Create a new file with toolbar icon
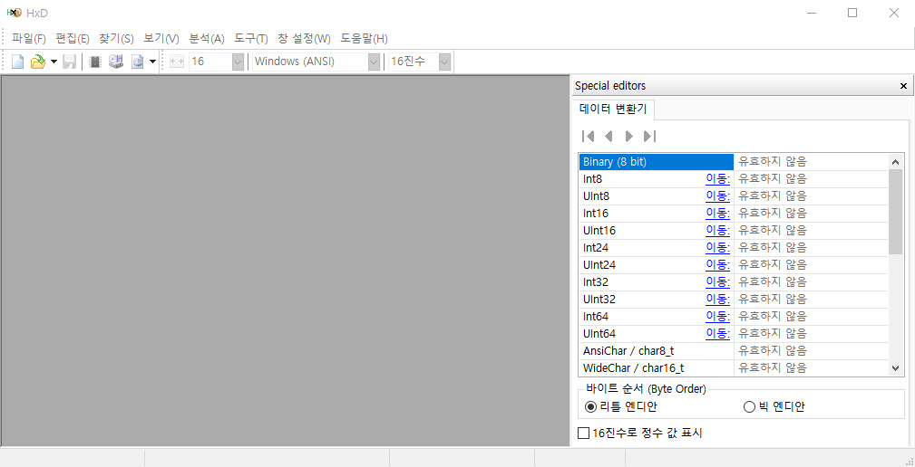This screenshot has height=467, width=915. coord(17,62)
